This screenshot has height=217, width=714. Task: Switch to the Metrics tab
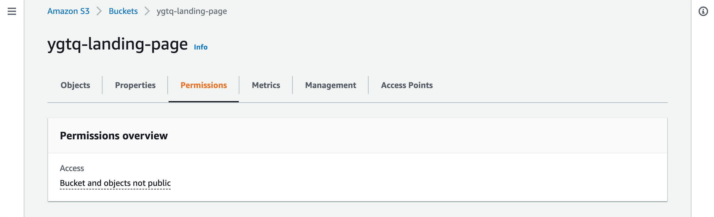coord(266,85)
